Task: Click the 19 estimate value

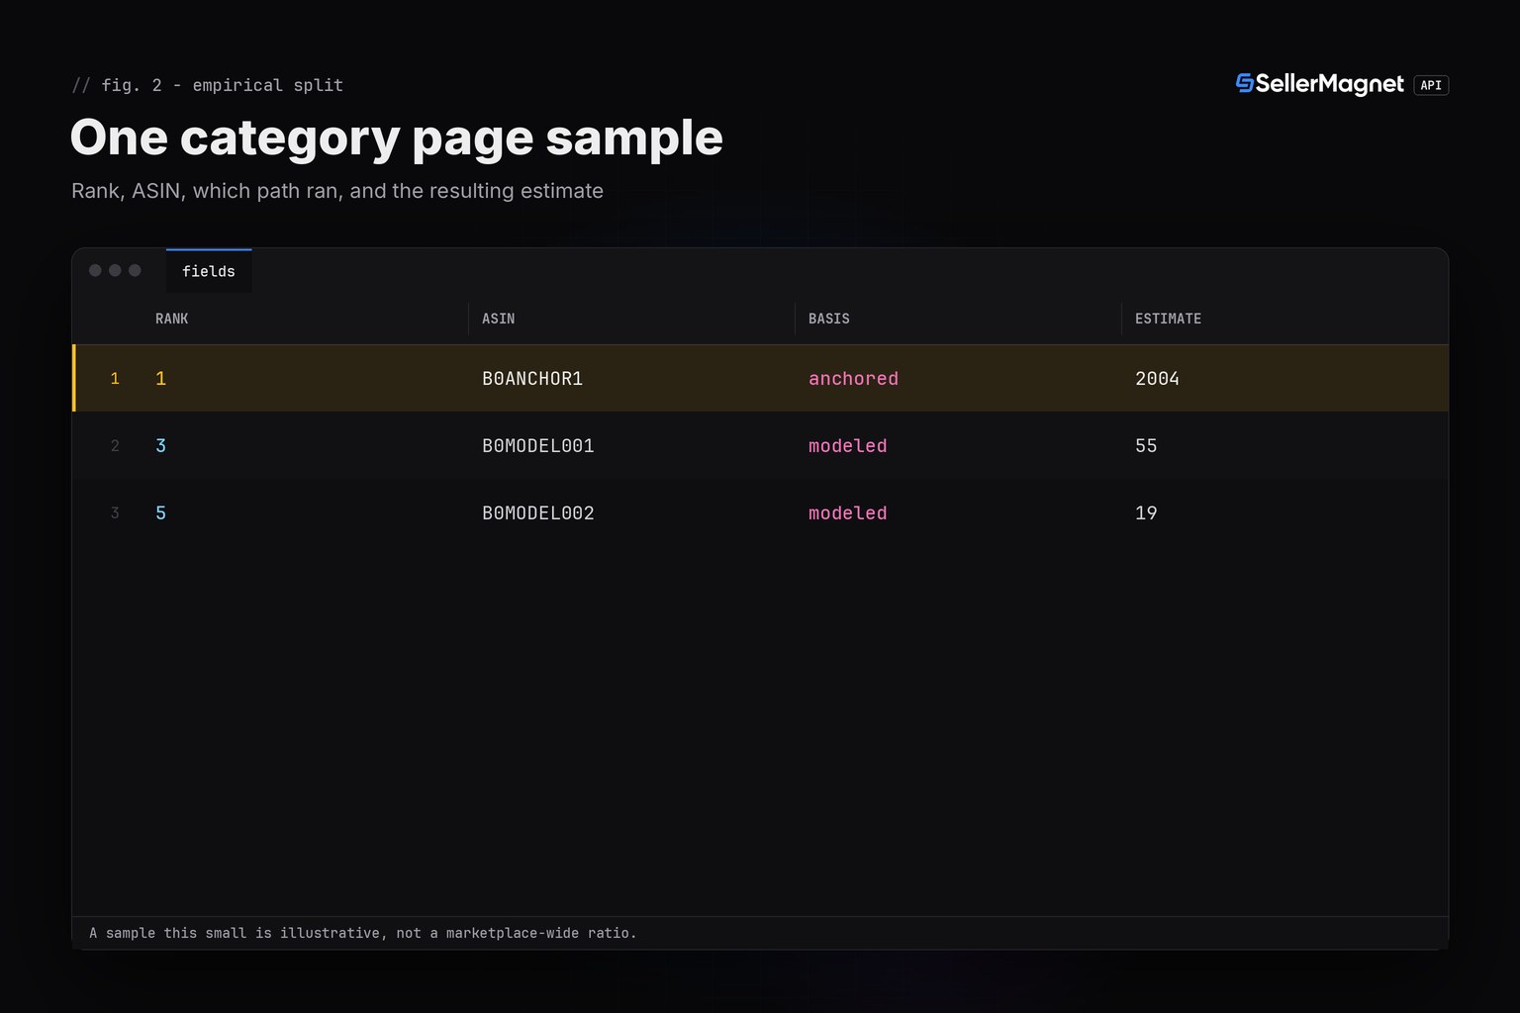Action: (x=1146, y=512)
